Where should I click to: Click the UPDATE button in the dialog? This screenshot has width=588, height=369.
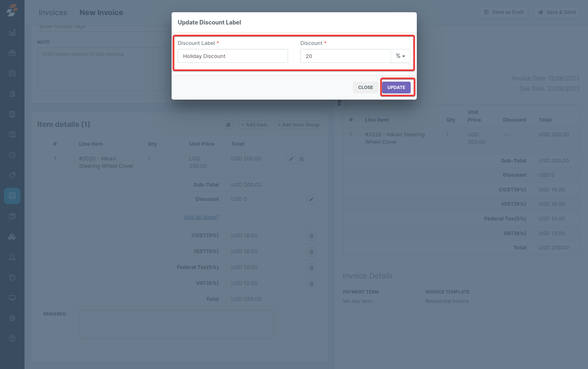coord(396,87)
